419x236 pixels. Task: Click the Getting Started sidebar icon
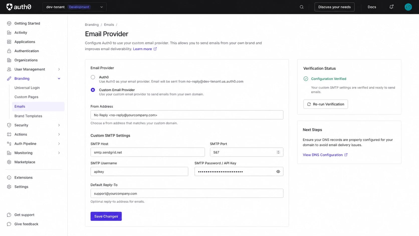[9, 23]
